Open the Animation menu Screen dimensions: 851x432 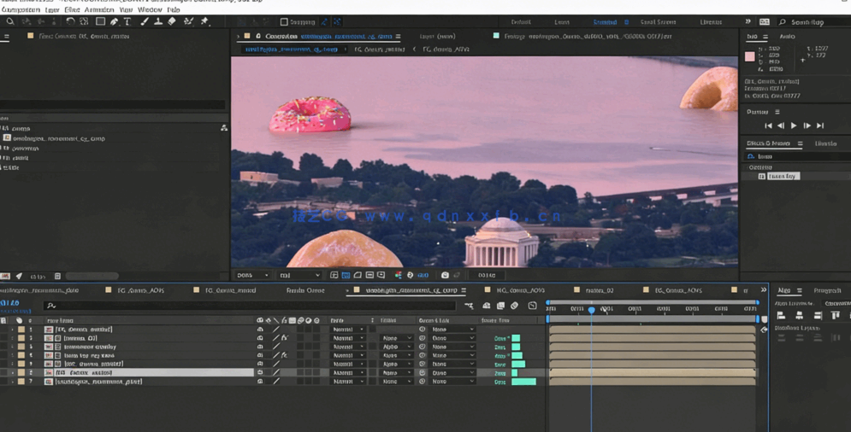coord(98,9)
